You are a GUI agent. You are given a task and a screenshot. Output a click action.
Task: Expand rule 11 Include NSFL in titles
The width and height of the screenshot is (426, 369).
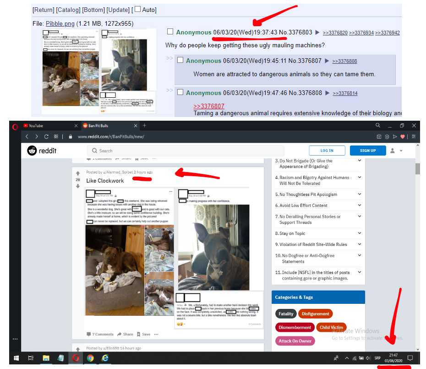(x=360, y=272)
